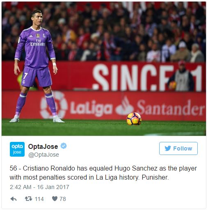The width and height of the screenshot is (208, 212).
Task: Click the football in the photo
Action: click(x=134, y=119)
